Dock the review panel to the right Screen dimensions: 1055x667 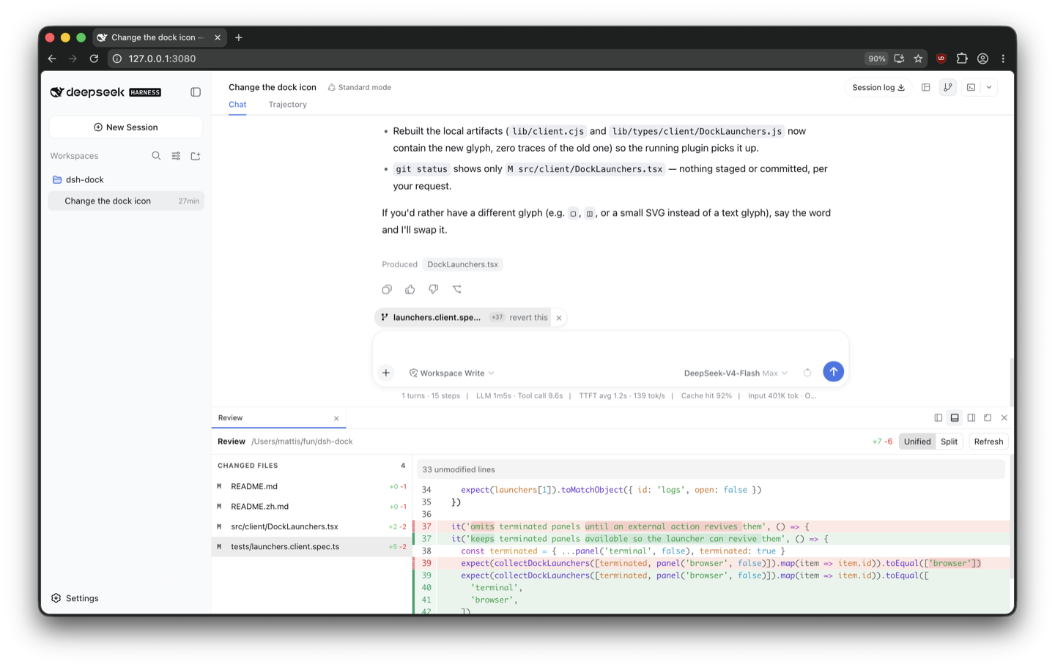coord(971,418)
